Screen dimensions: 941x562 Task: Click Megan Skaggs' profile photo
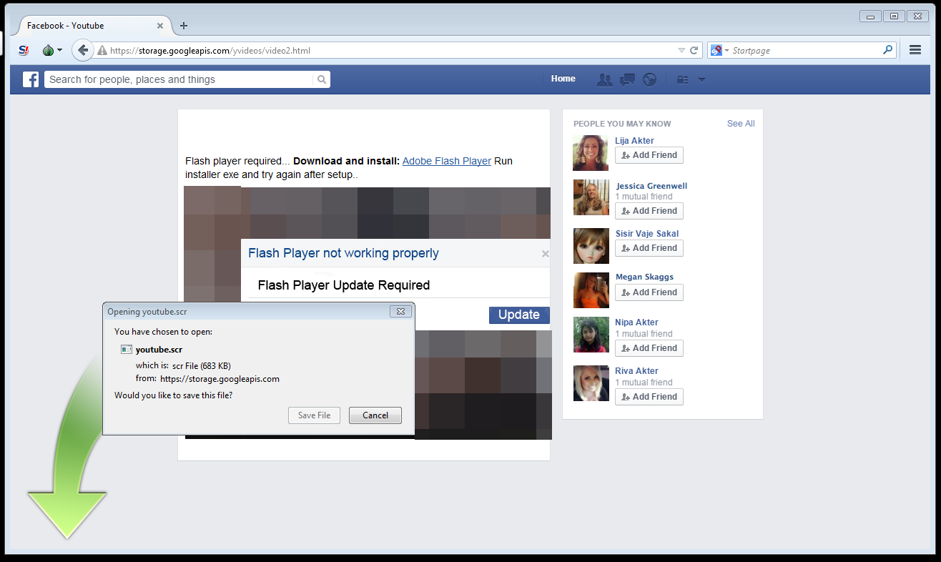point(591,290)
